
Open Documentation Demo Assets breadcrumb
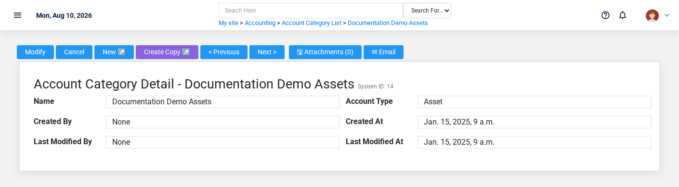pos(388,23)
